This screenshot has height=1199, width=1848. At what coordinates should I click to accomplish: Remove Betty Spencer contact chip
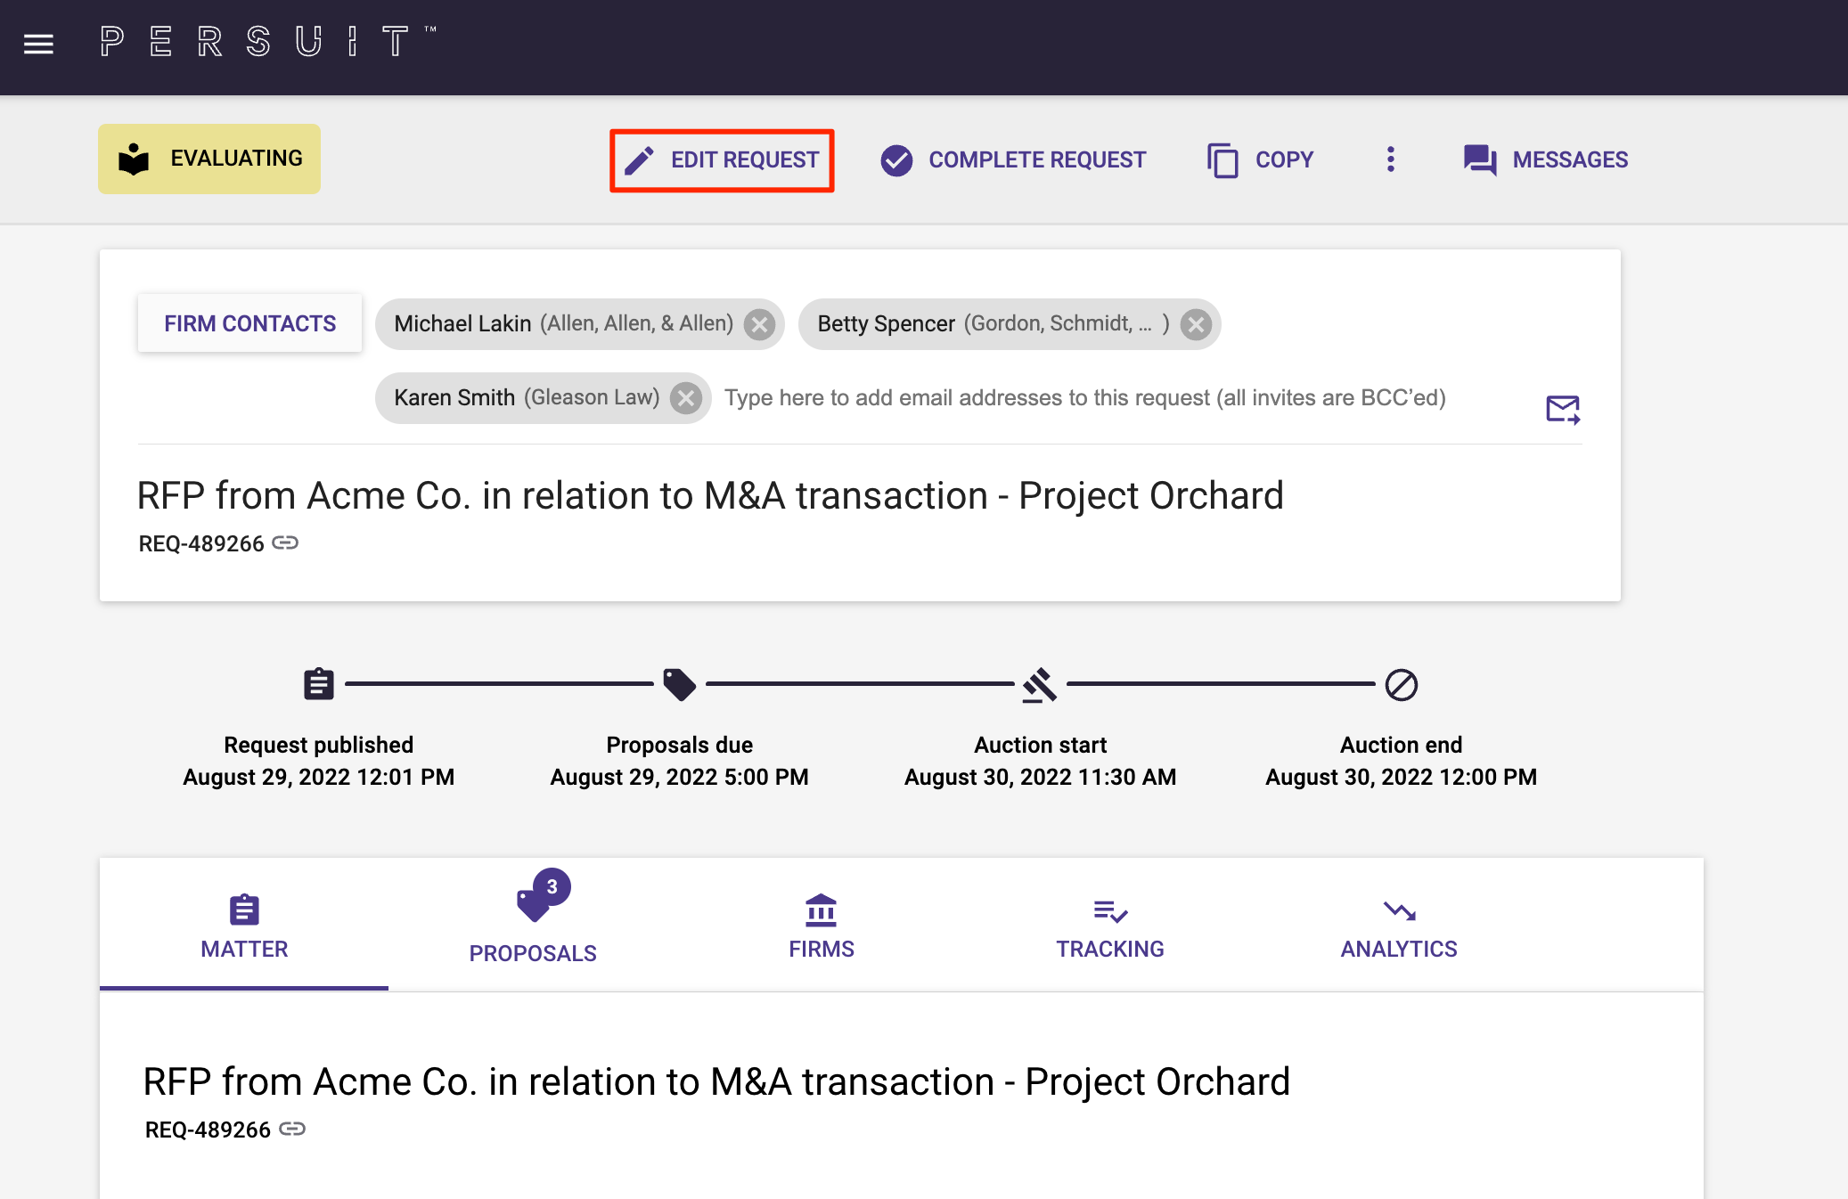1196,324
